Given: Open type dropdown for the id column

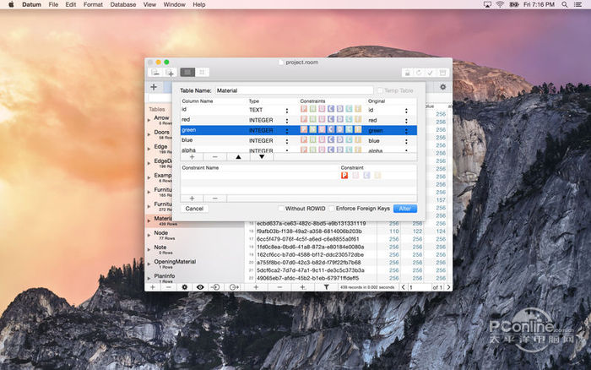Looking at the screenshot, I should [287, 110].
